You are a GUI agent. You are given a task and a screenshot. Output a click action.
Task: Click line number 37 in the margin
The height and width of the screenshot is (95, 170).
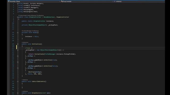(x=13, y=82)
